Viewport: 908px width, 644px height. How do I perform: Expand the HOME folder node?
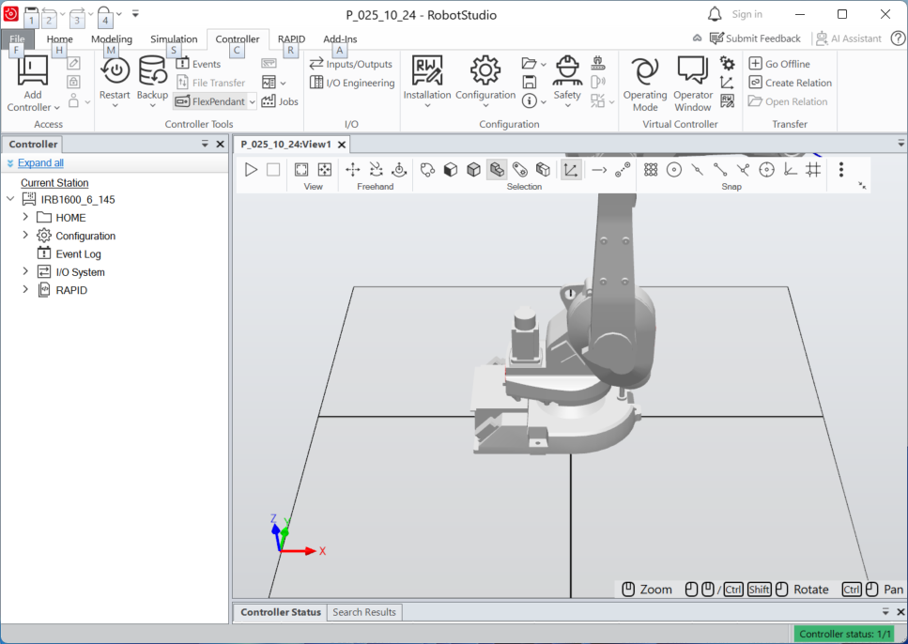(x=25, y=217)
